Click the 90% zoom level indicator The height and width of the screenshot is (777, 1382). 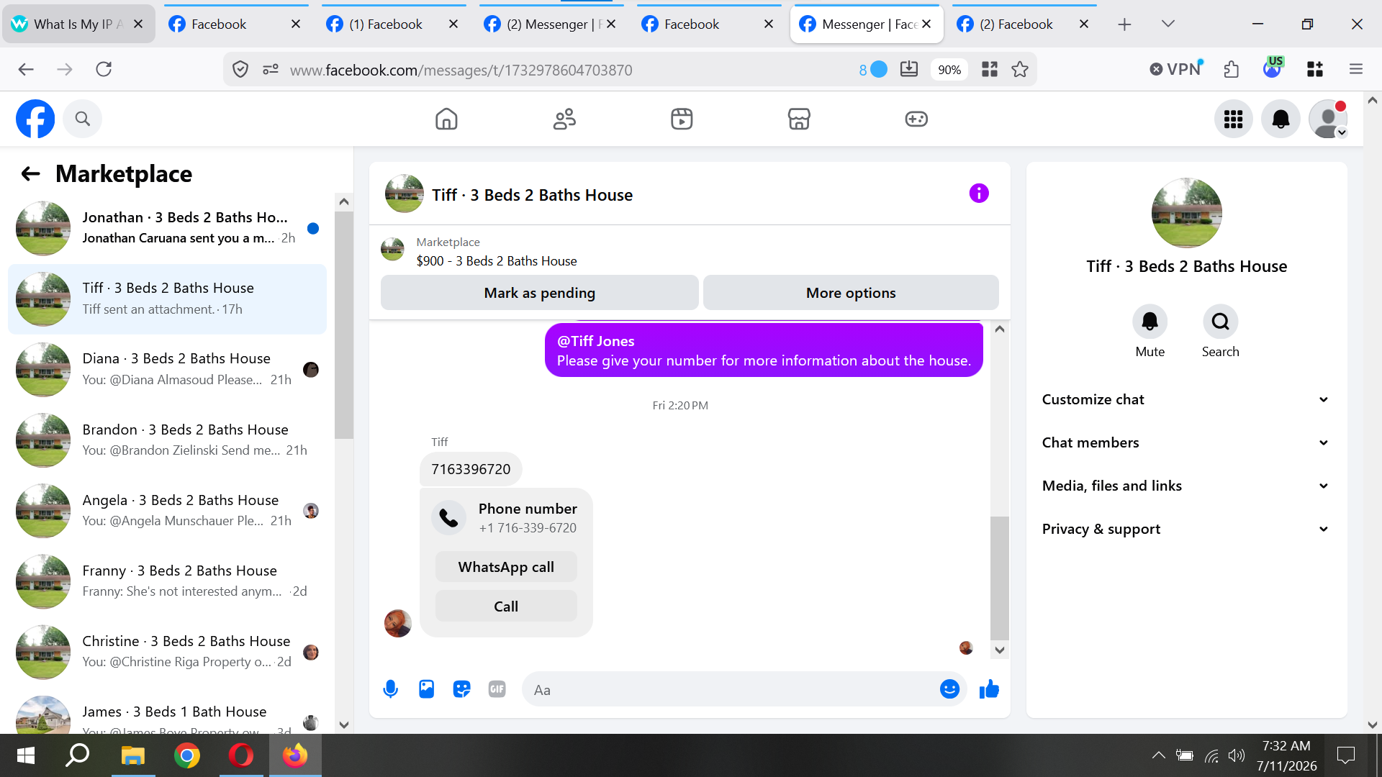pos(949,70)
